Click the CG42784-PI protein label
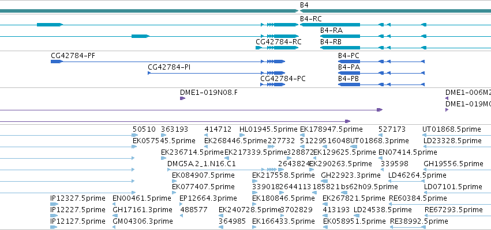This screenshot has height=230, width=491. (169, 67)
